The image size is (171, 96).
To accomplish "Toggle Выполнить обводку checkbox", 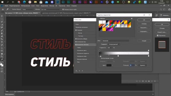I will coord(76,39).
